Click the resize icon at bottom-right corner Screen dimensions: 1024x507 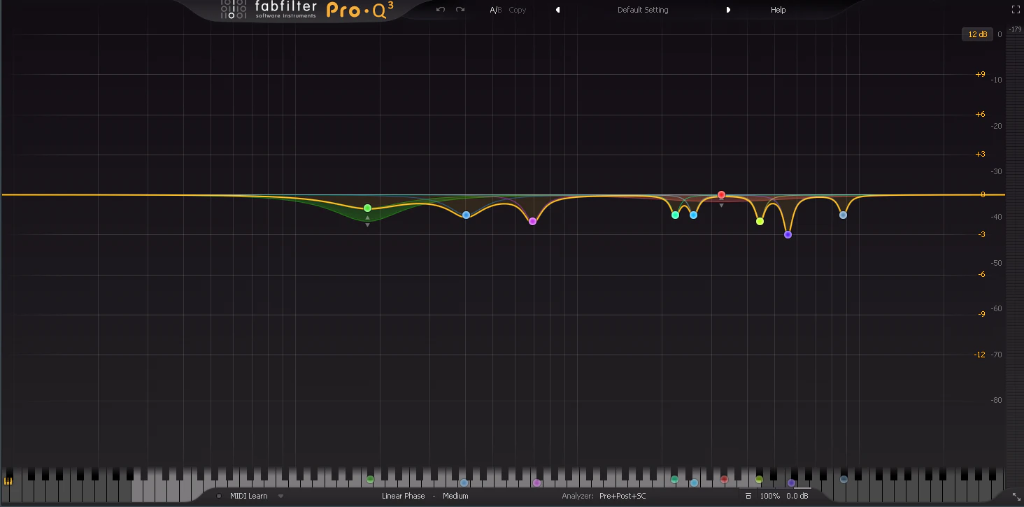point(1016,497)
